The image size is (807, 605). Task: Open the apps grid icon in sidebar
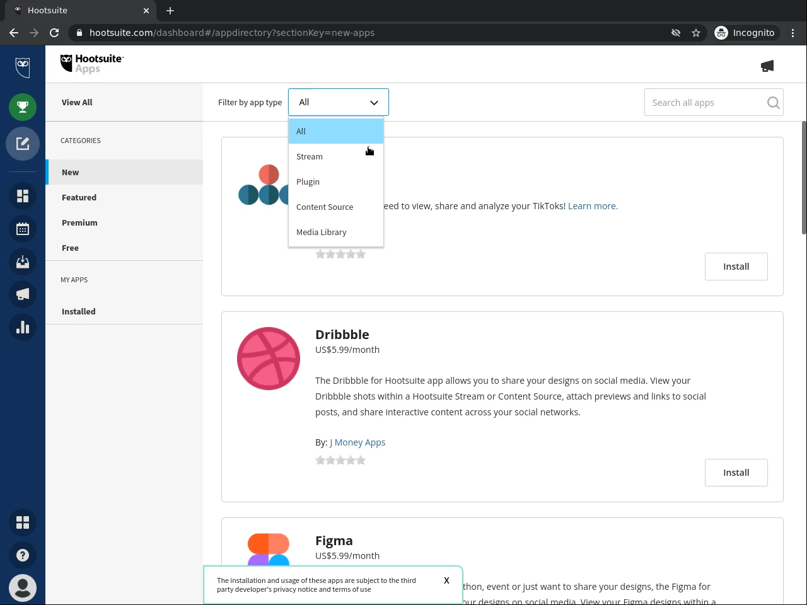click(x=23, y=522)
